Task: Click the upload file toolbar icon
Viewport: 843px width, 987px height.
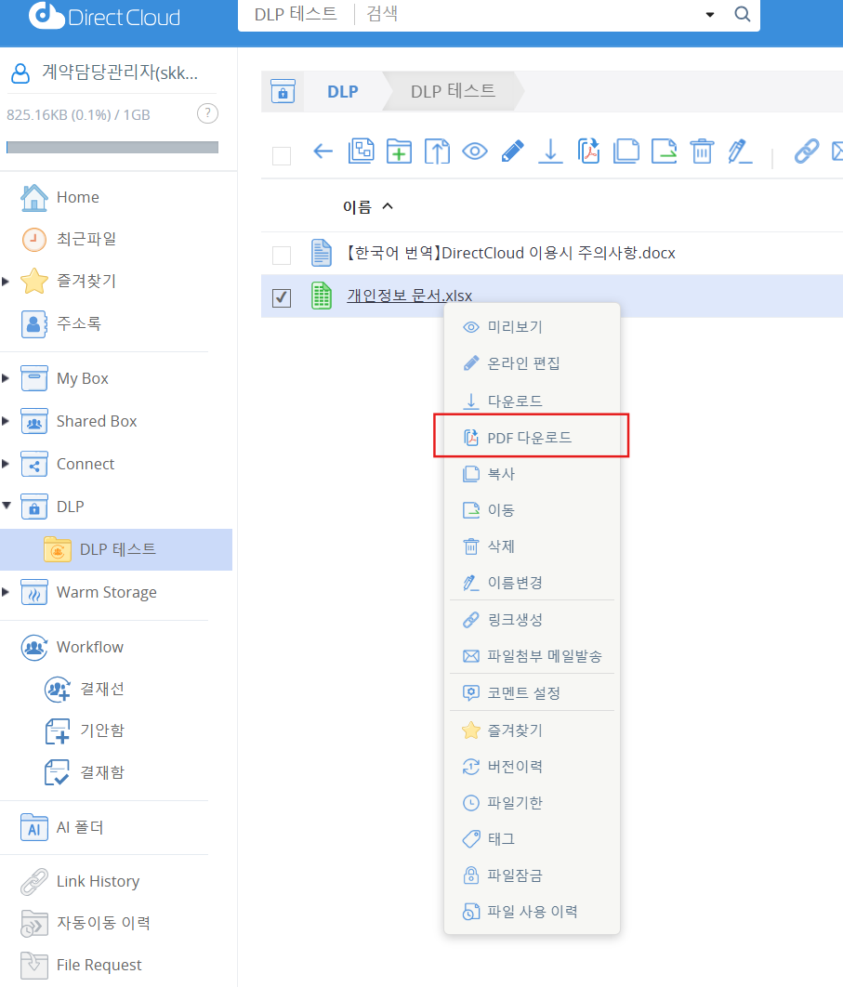Action: [x=437, y=151]
